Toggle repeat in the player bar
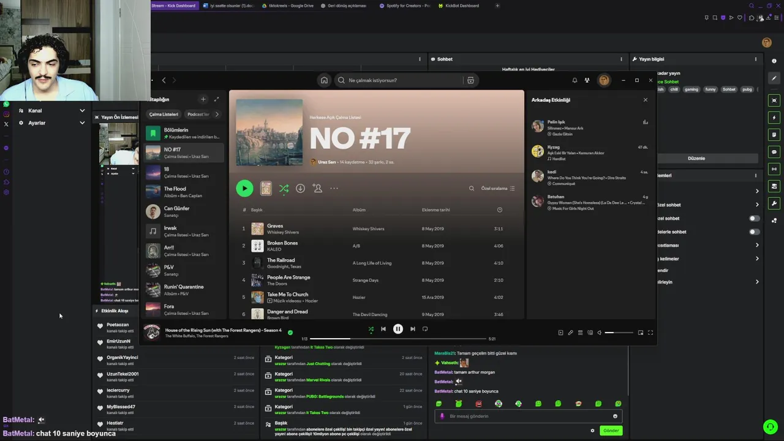Screen dimensions: 784x441 pyautogui.click(x=425, y=329)
